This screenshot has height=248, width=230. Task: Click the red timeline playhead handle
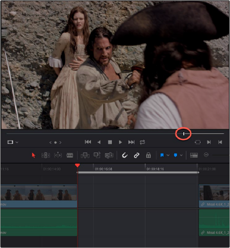[x=78, y=165]
